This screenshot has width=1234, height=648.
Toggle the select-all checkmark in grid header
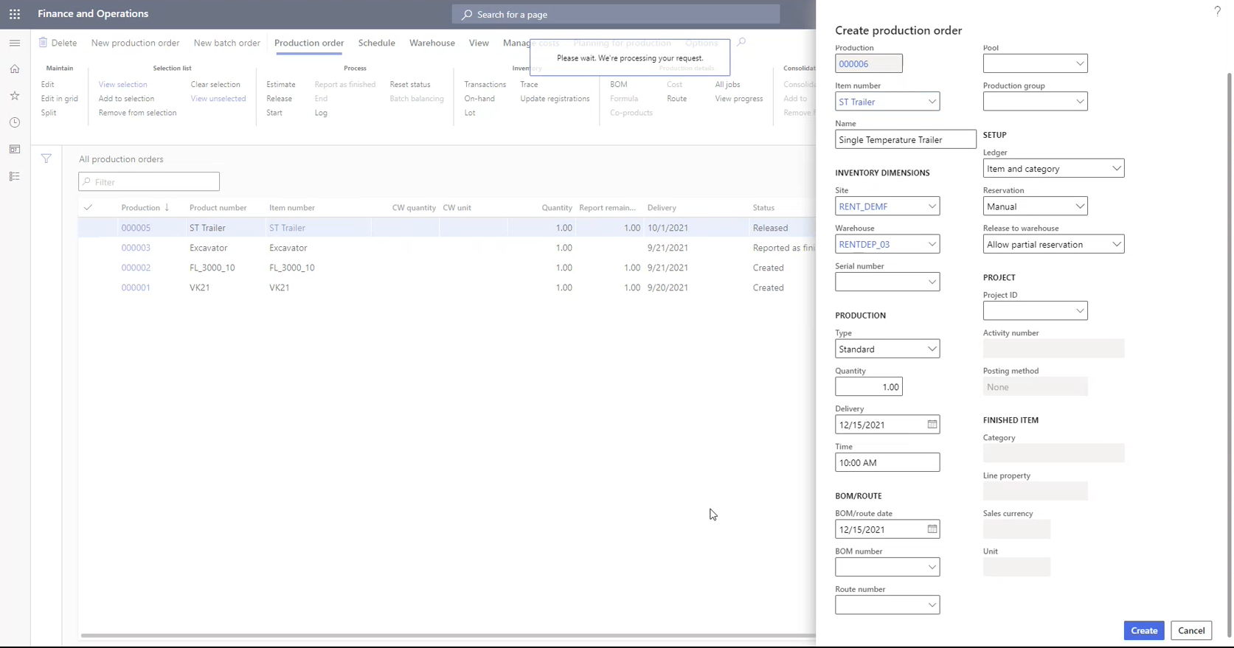tap(89, 208)
